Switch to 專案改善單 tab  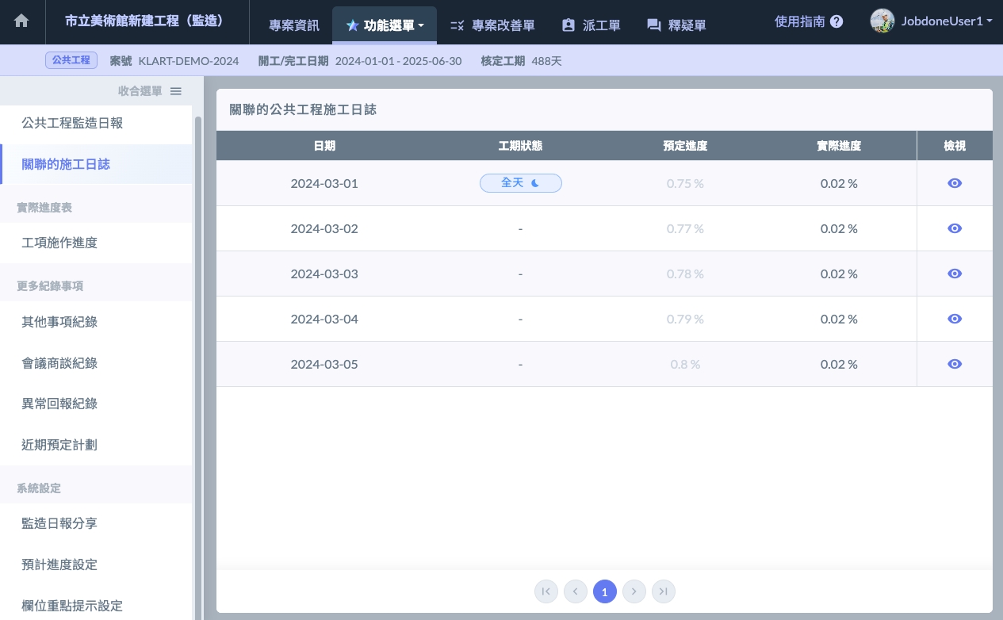[x=492, y=25]
